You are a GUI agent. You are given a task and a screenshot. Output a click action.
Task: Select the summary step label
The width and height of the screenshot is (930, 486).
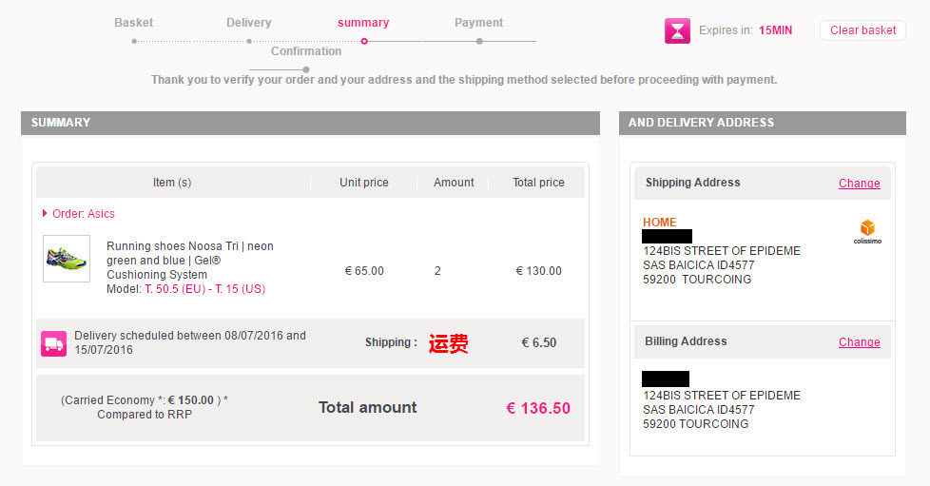coord(363,23)
